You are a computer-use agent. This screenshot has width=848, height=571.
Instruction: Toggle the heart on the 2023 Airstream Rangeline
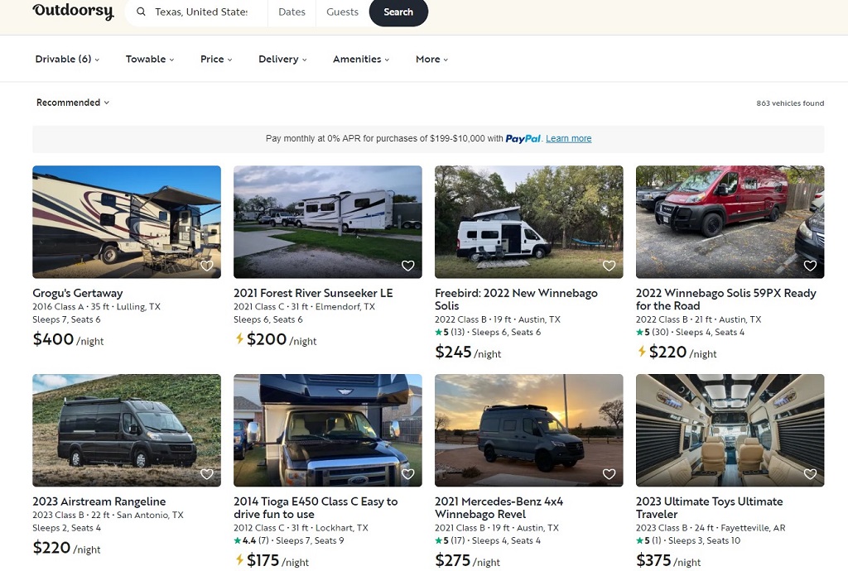tap(207, 473)
